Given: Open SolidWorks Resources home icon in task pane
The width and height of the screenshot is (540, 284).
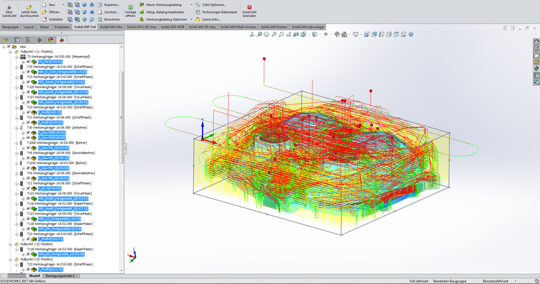Looking at the screenshot, I should click(536, 42).
